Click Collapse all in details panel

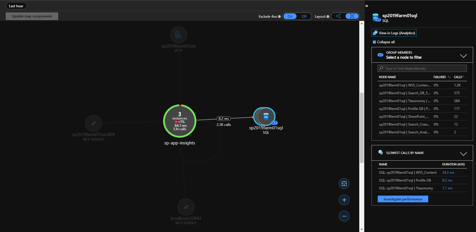(x=384, y=42)
